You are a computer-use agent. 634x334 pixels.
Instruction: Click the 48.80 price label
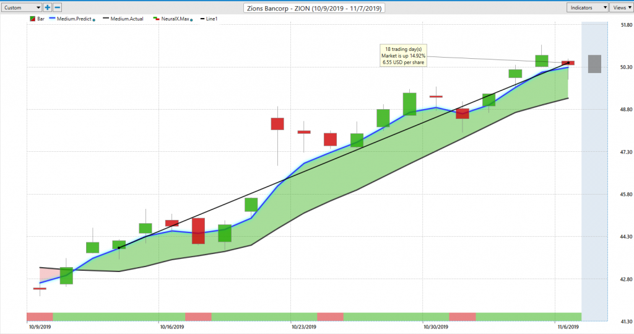click(x=627, y=110)
